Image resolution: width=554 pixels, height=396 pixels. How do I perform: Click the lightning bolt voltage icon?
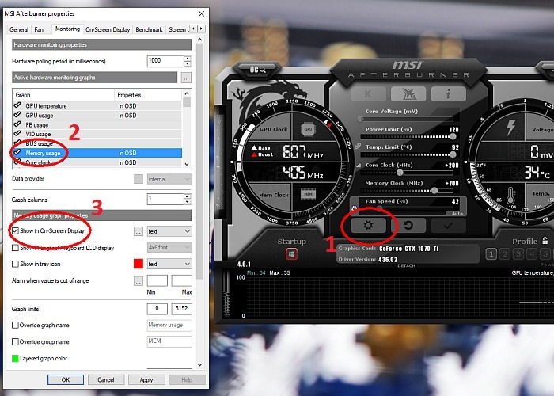click(x=510, y=128)
